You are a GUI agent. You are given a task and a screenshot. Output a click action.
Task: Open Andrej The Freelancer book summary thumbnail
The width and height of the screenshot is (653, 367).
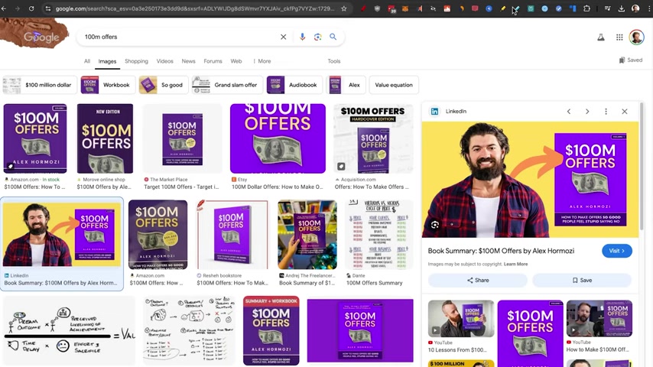[307, 235]
